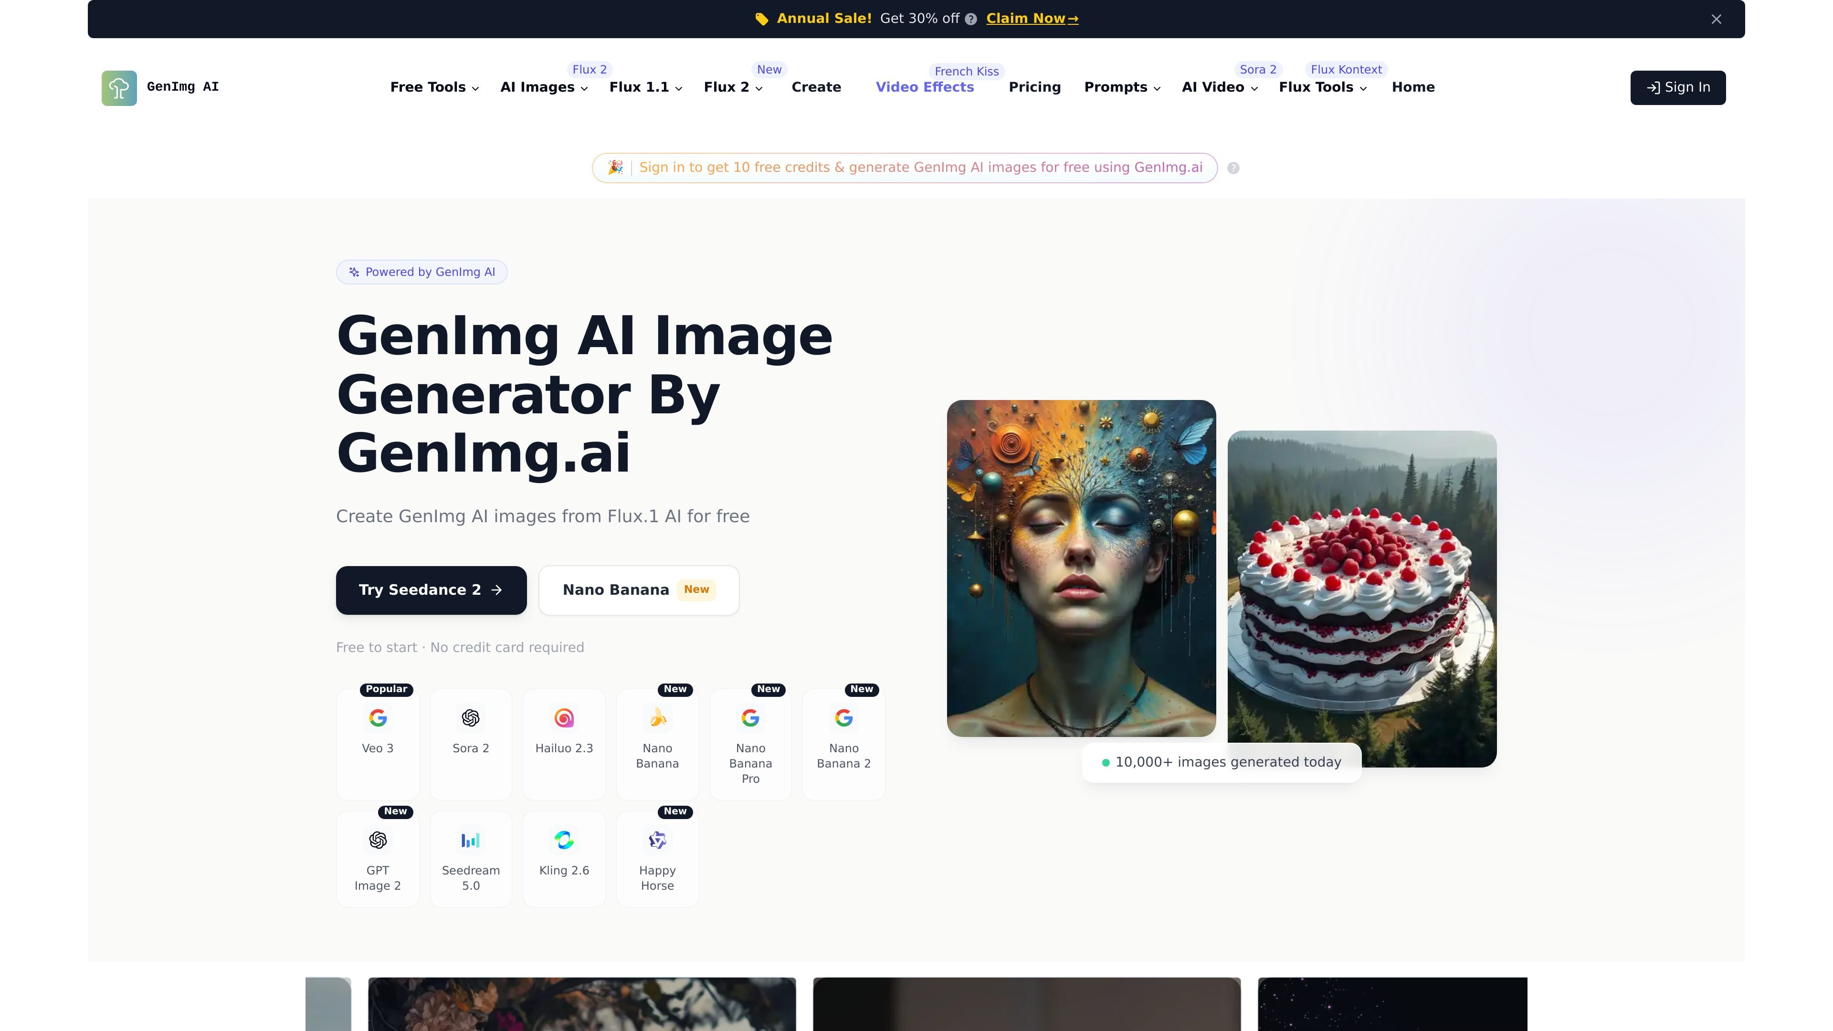The width and height of the screenshot is (1833, 1031).
Task: Click the GPT Image 2 OpenAI icon
Action: (x=378, y=840)
